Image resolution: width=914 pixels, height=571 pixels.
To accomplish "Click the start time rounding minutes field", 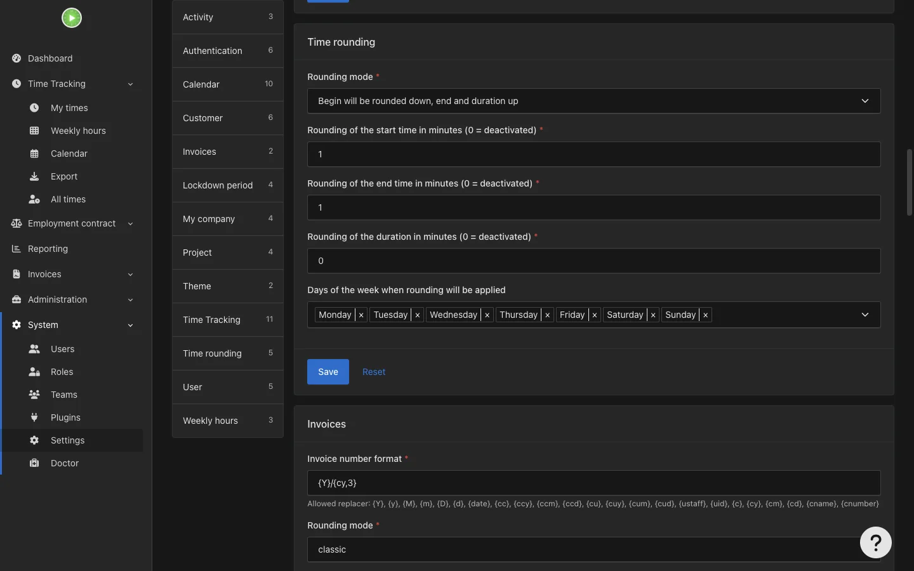I will point(593,154).
